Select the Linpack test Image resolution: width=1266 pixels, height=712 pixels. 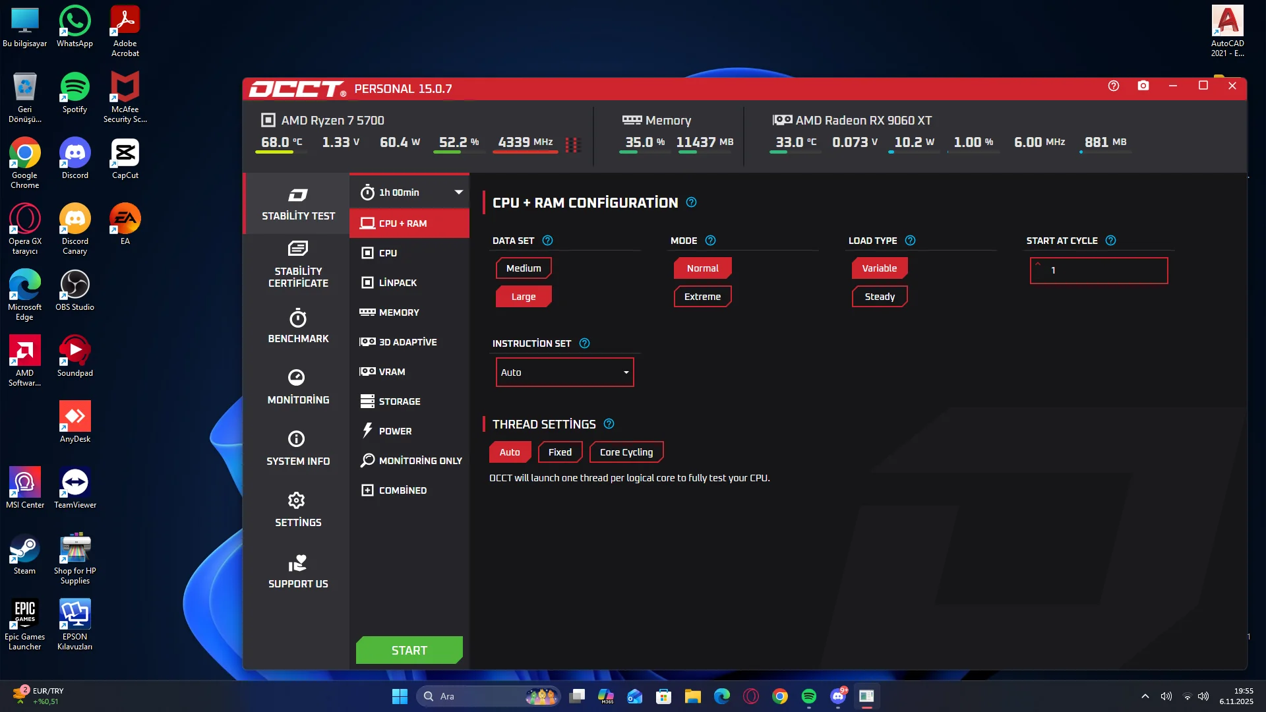398,283
